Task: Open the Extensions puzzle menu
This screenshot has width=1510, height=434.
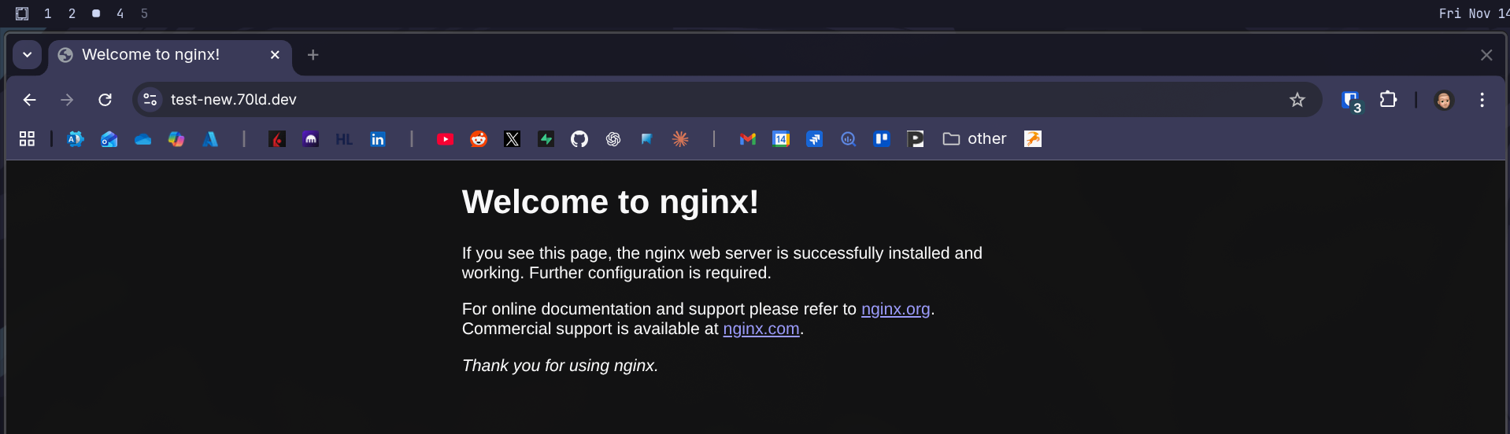Action: (1388, 100)
